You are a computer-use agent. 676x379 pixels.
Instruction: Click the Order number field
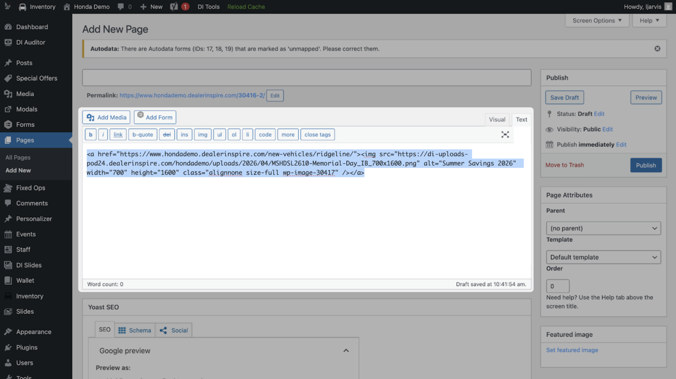click(x=558, y=286)
